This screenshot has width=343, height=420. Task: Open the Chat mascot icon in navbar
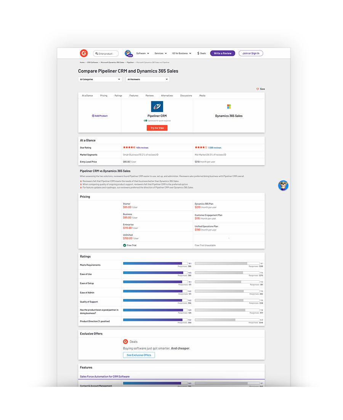tap(128, 53)
